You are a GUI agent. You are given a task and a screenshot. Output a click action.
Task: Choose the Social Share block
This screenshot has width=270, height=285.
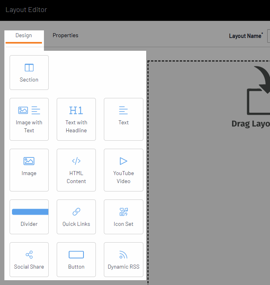click(29, 259)
